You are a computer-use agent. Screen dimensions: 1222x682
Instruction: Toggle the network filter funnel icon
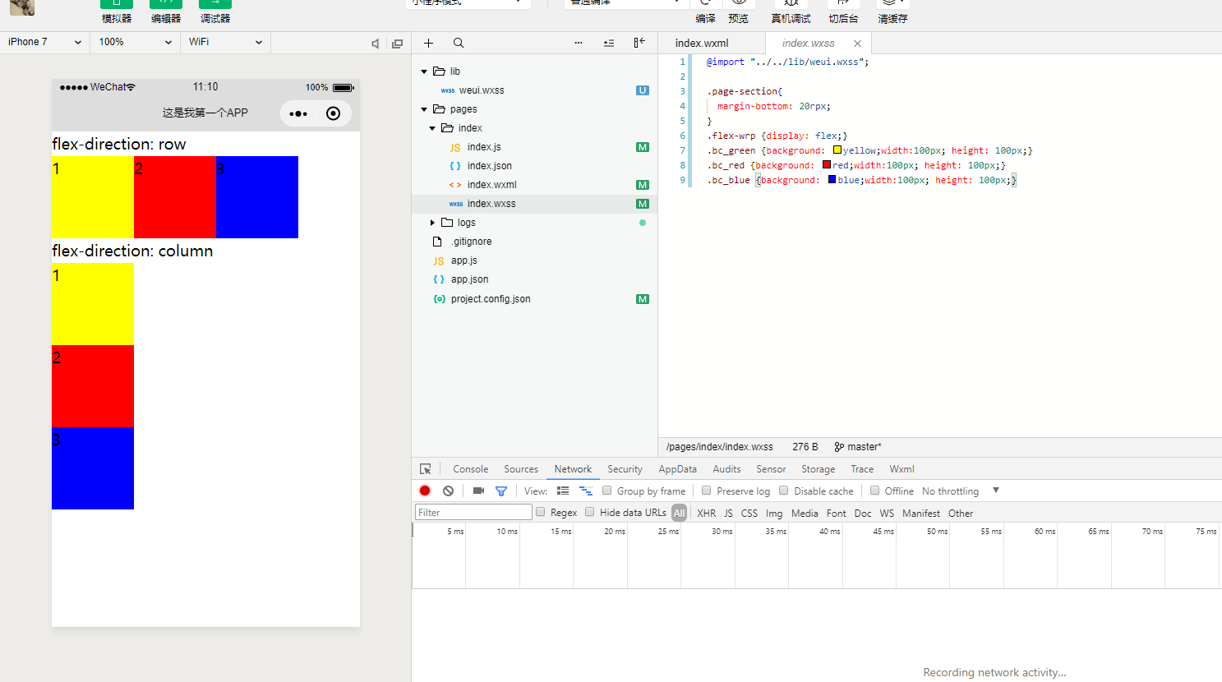pyautogui.click(x=501, y=491)
